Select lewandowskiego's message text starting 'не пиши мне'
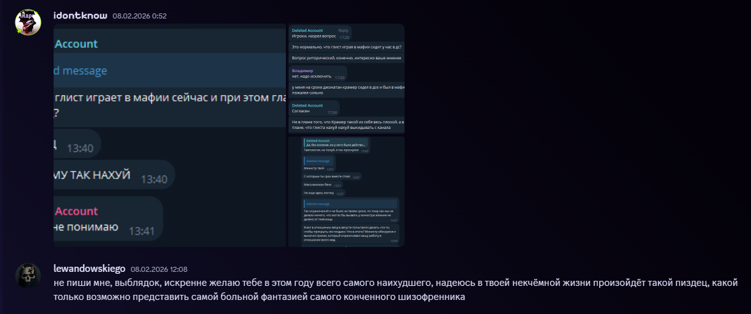Image resolution: width=751 pixels, height=314 pixels. pyautogui.click(x=396, y=290)
